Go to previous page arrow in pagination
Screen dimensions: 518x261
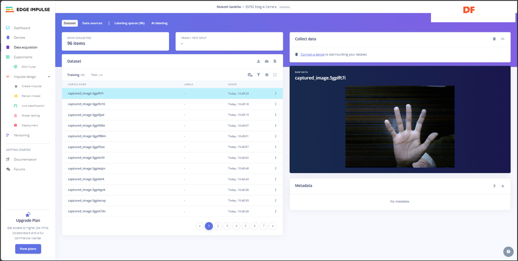[x=199, y=226]
